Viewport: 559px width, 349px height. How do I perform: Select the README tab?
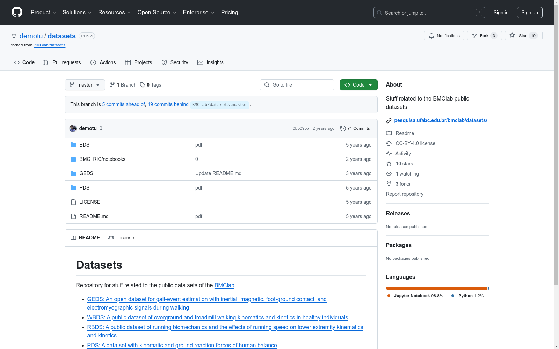coord(85,238)
